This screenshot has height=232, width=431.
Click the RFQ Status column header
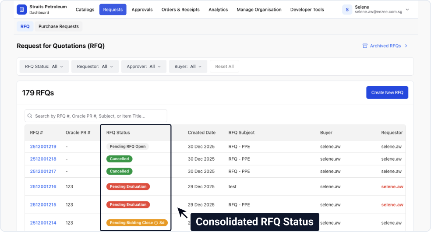[118, 133]
